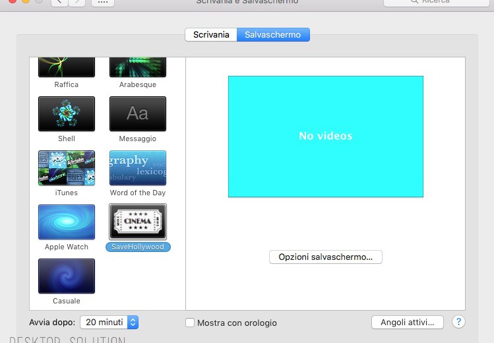Open Opzioni salvaschermo settings

[x=325, y=257]
